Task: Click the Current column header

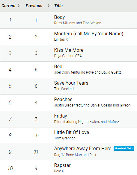Action: [8, 6]
